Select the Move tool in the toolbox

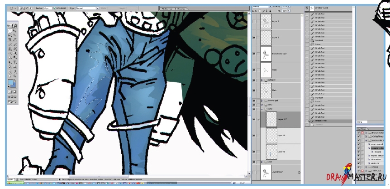pos(15,31)
